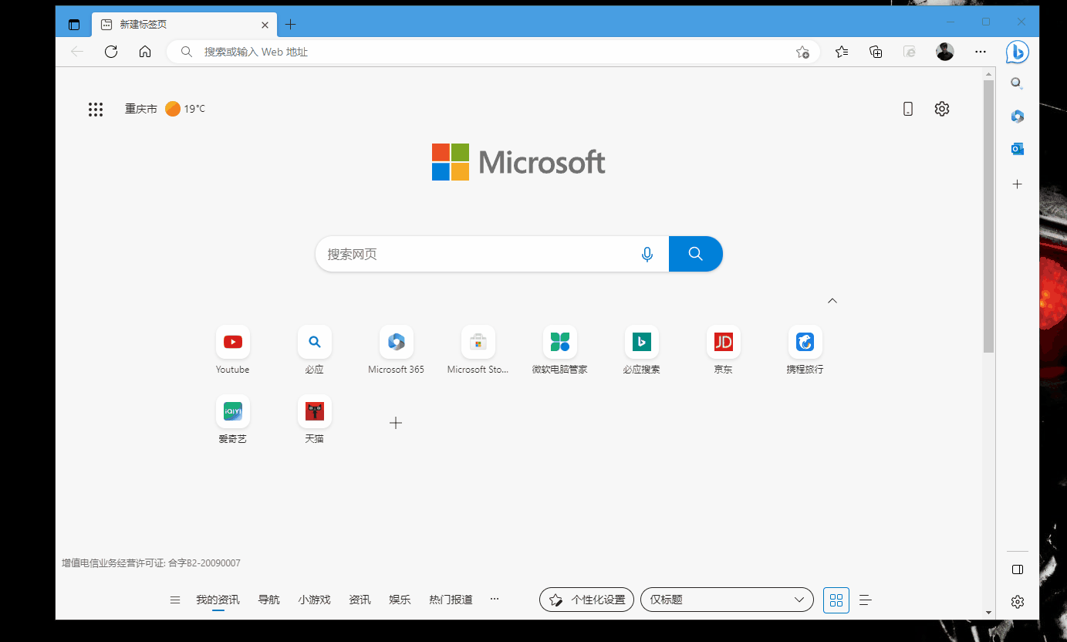
Task: Collapse the quick links chevron
Action: [832, 301]
